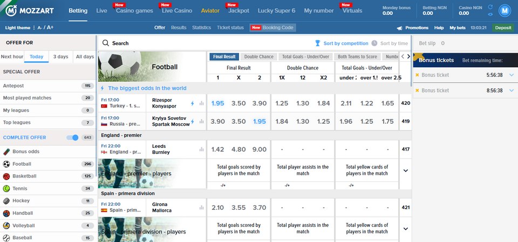The height and width of the screenshot is (242, 518).
Task: Select the Volleyball sport icon
Action: point(6,225)
